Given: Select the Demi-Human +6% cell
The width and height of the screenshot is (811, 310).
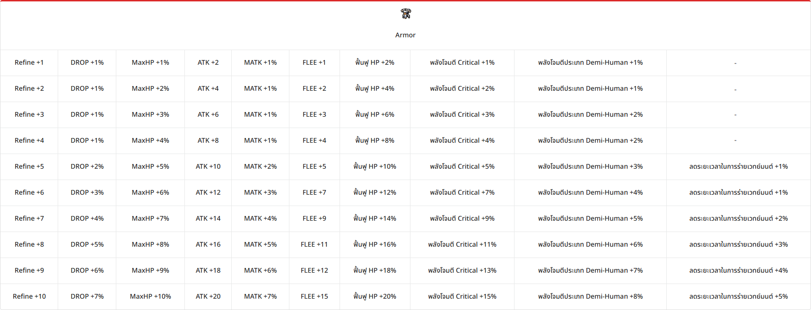Looking at the screenshot, I should pyautogui.click(x=590, y=244).
